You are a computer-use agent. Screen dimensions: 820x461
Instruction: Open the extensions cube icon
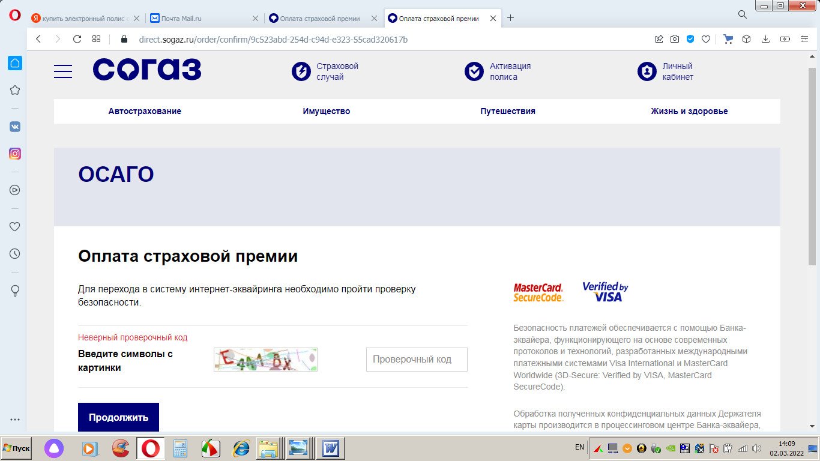[747, 39]
